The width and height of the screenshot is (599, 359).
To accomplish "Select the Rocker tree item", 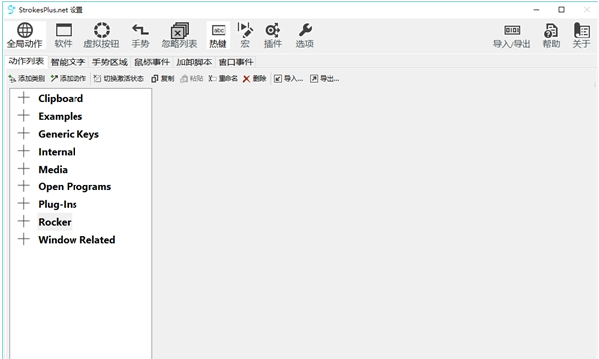I will 55,222.
